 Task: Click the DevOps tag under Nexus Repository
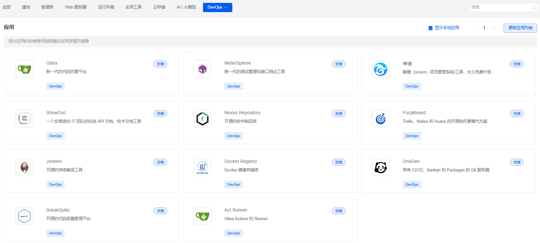click(x=234, y=136)
